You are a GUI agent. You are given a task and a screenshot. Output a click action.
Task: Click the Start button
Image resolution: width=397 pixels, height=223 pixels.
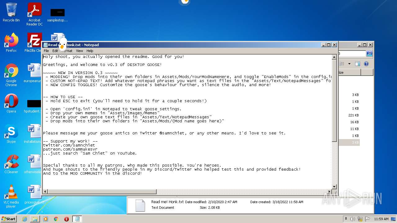tap(9, 219)
